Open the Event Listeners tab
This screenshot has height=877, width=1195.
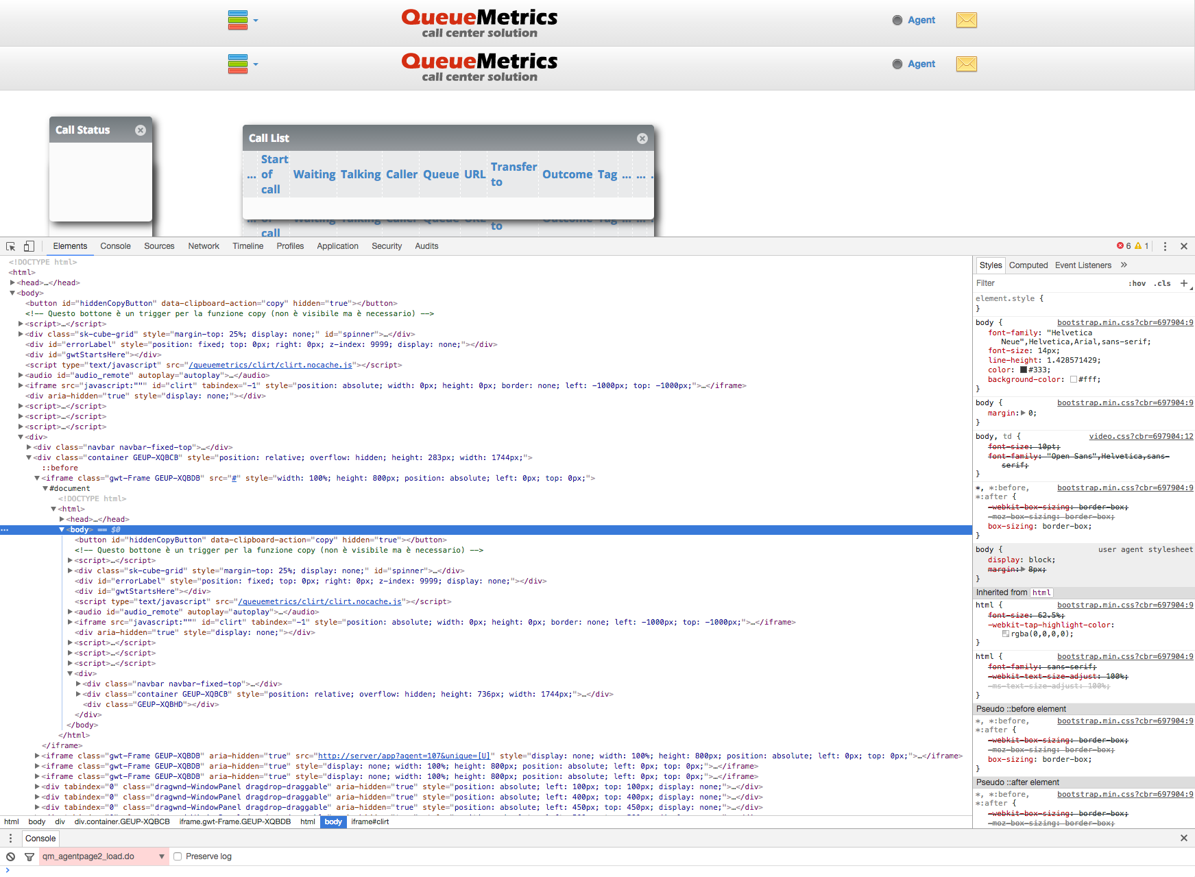(1083, 265)
